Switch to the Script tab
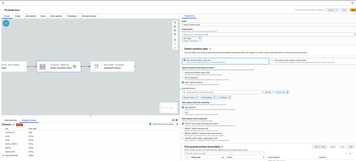Image resolution: width=356 pixels, height=161 pixels. pos(17,16)
